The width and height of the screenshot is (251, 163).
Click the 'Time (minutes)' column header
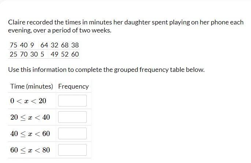point(31,86)
